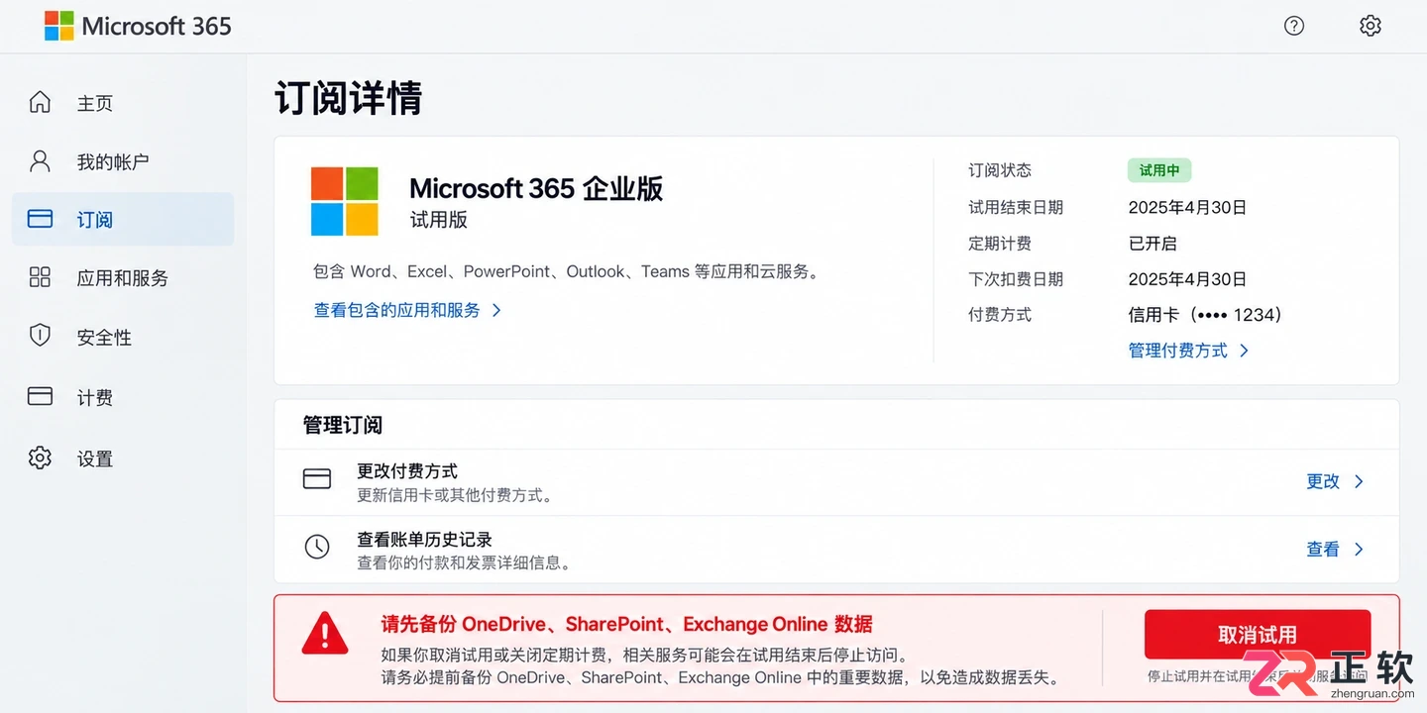Viewport: 1427px width, 713px height.
Task: Click the clock icon beside 查看账单历史记录
Action: [316, 547]
